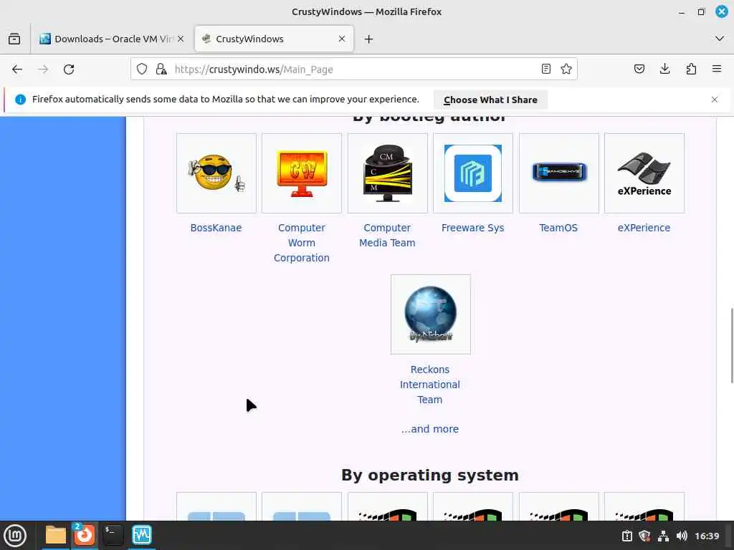Screen dimensions: 734x550
Task: Reload the current page
Action: pyautogui.click(x=69, y=69)
